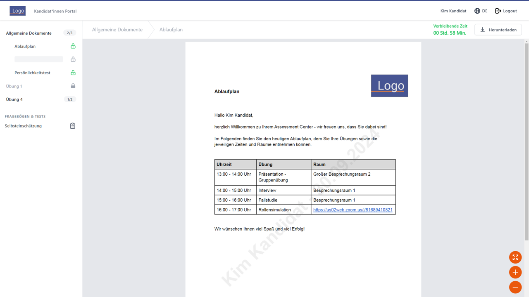This screenshot has width=529, height=297.
Task: Click the clipboard icon next to Selbsteinschätzung
Action: [x=73, y=126]
